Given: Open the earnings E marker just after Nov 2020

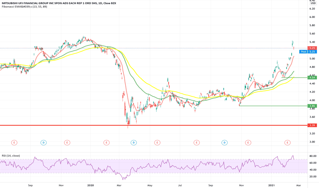Looking at the screenshot, I should [248, 143].
